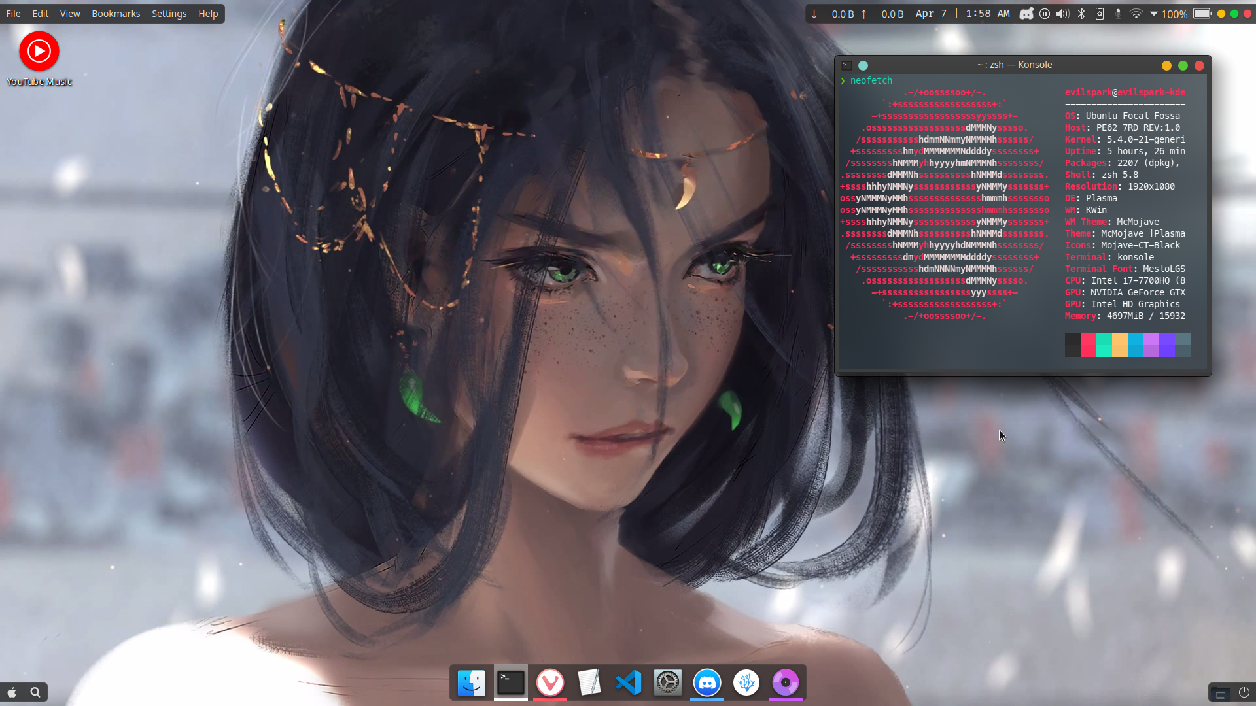Toggle the microphone tray icon
This screenshot has width=1256, height=706.
tap(1118, 14)
